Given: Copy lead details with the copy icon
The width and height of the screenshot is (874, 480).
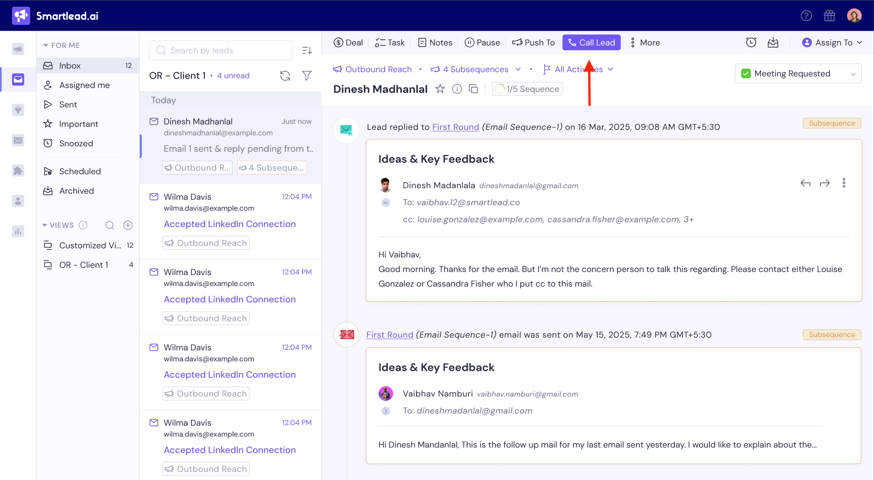Looking at the screenshot, I should (473, 89).
